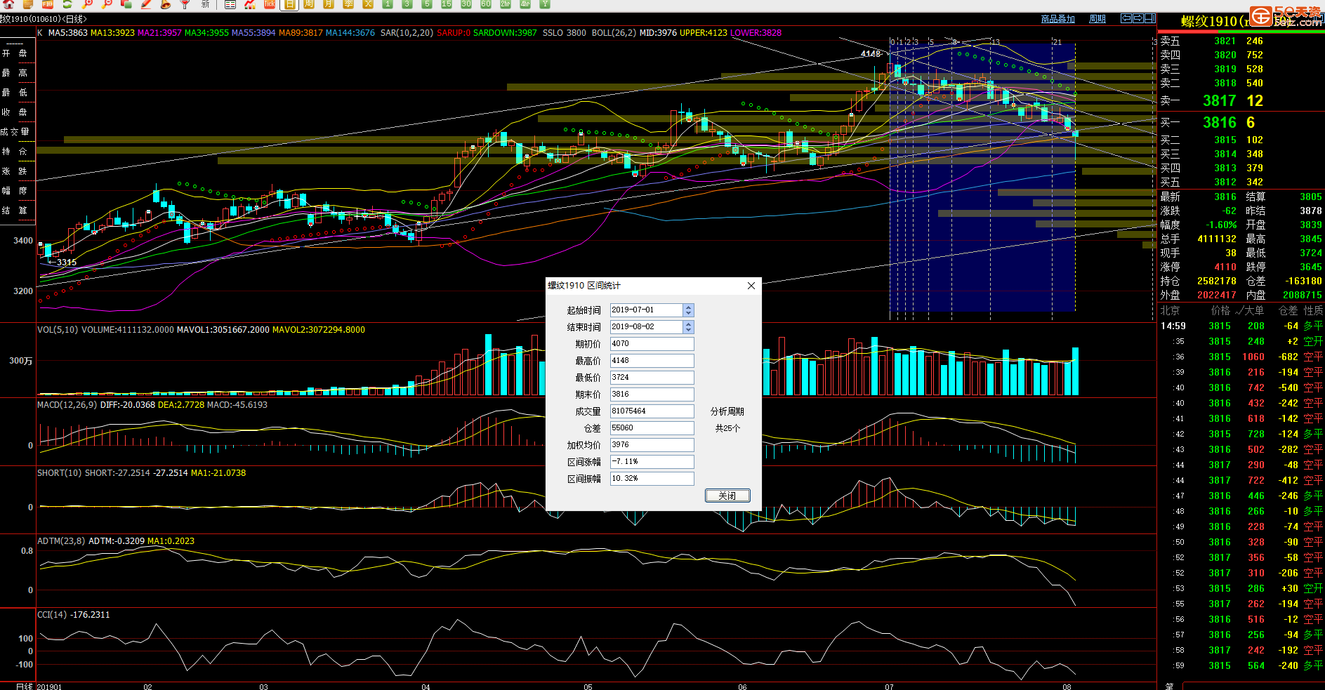Click the MACD(12,26,9) indicator label
Viewport: 1325px width, 690px height.
[x=67, y=405]
